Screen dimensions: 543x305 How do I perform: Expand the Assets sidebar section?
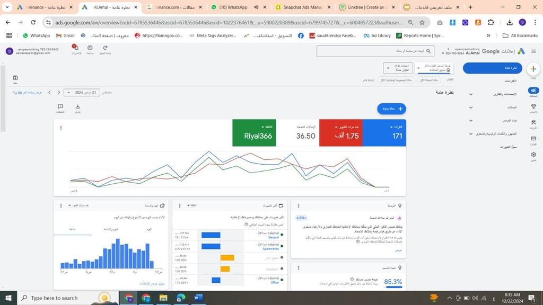point(471,120)
